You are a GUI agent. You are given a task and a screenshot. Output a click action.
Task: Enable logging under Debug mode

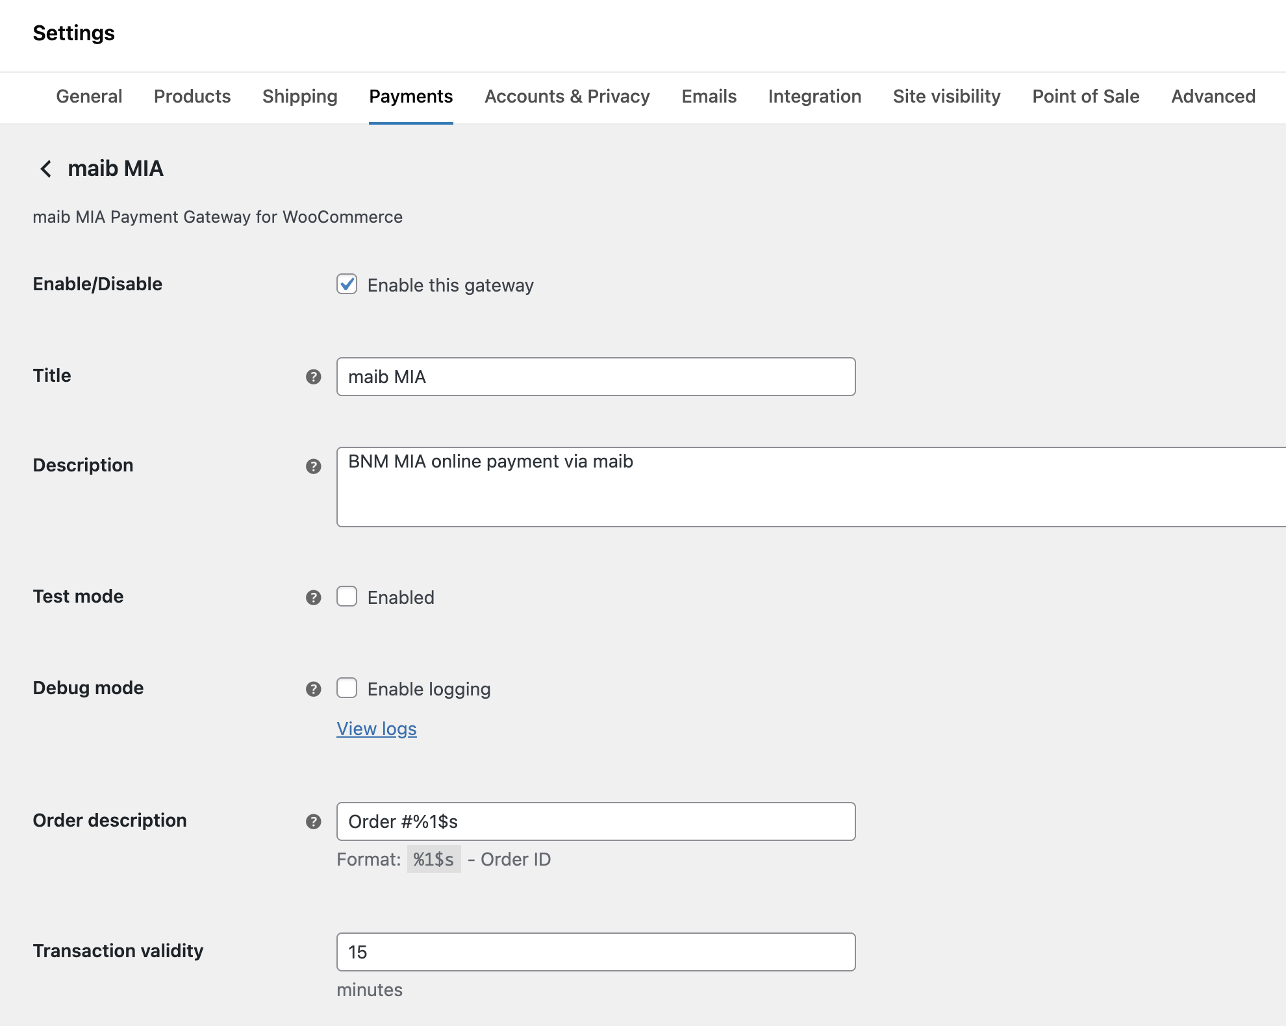click(x=347, y=688)
